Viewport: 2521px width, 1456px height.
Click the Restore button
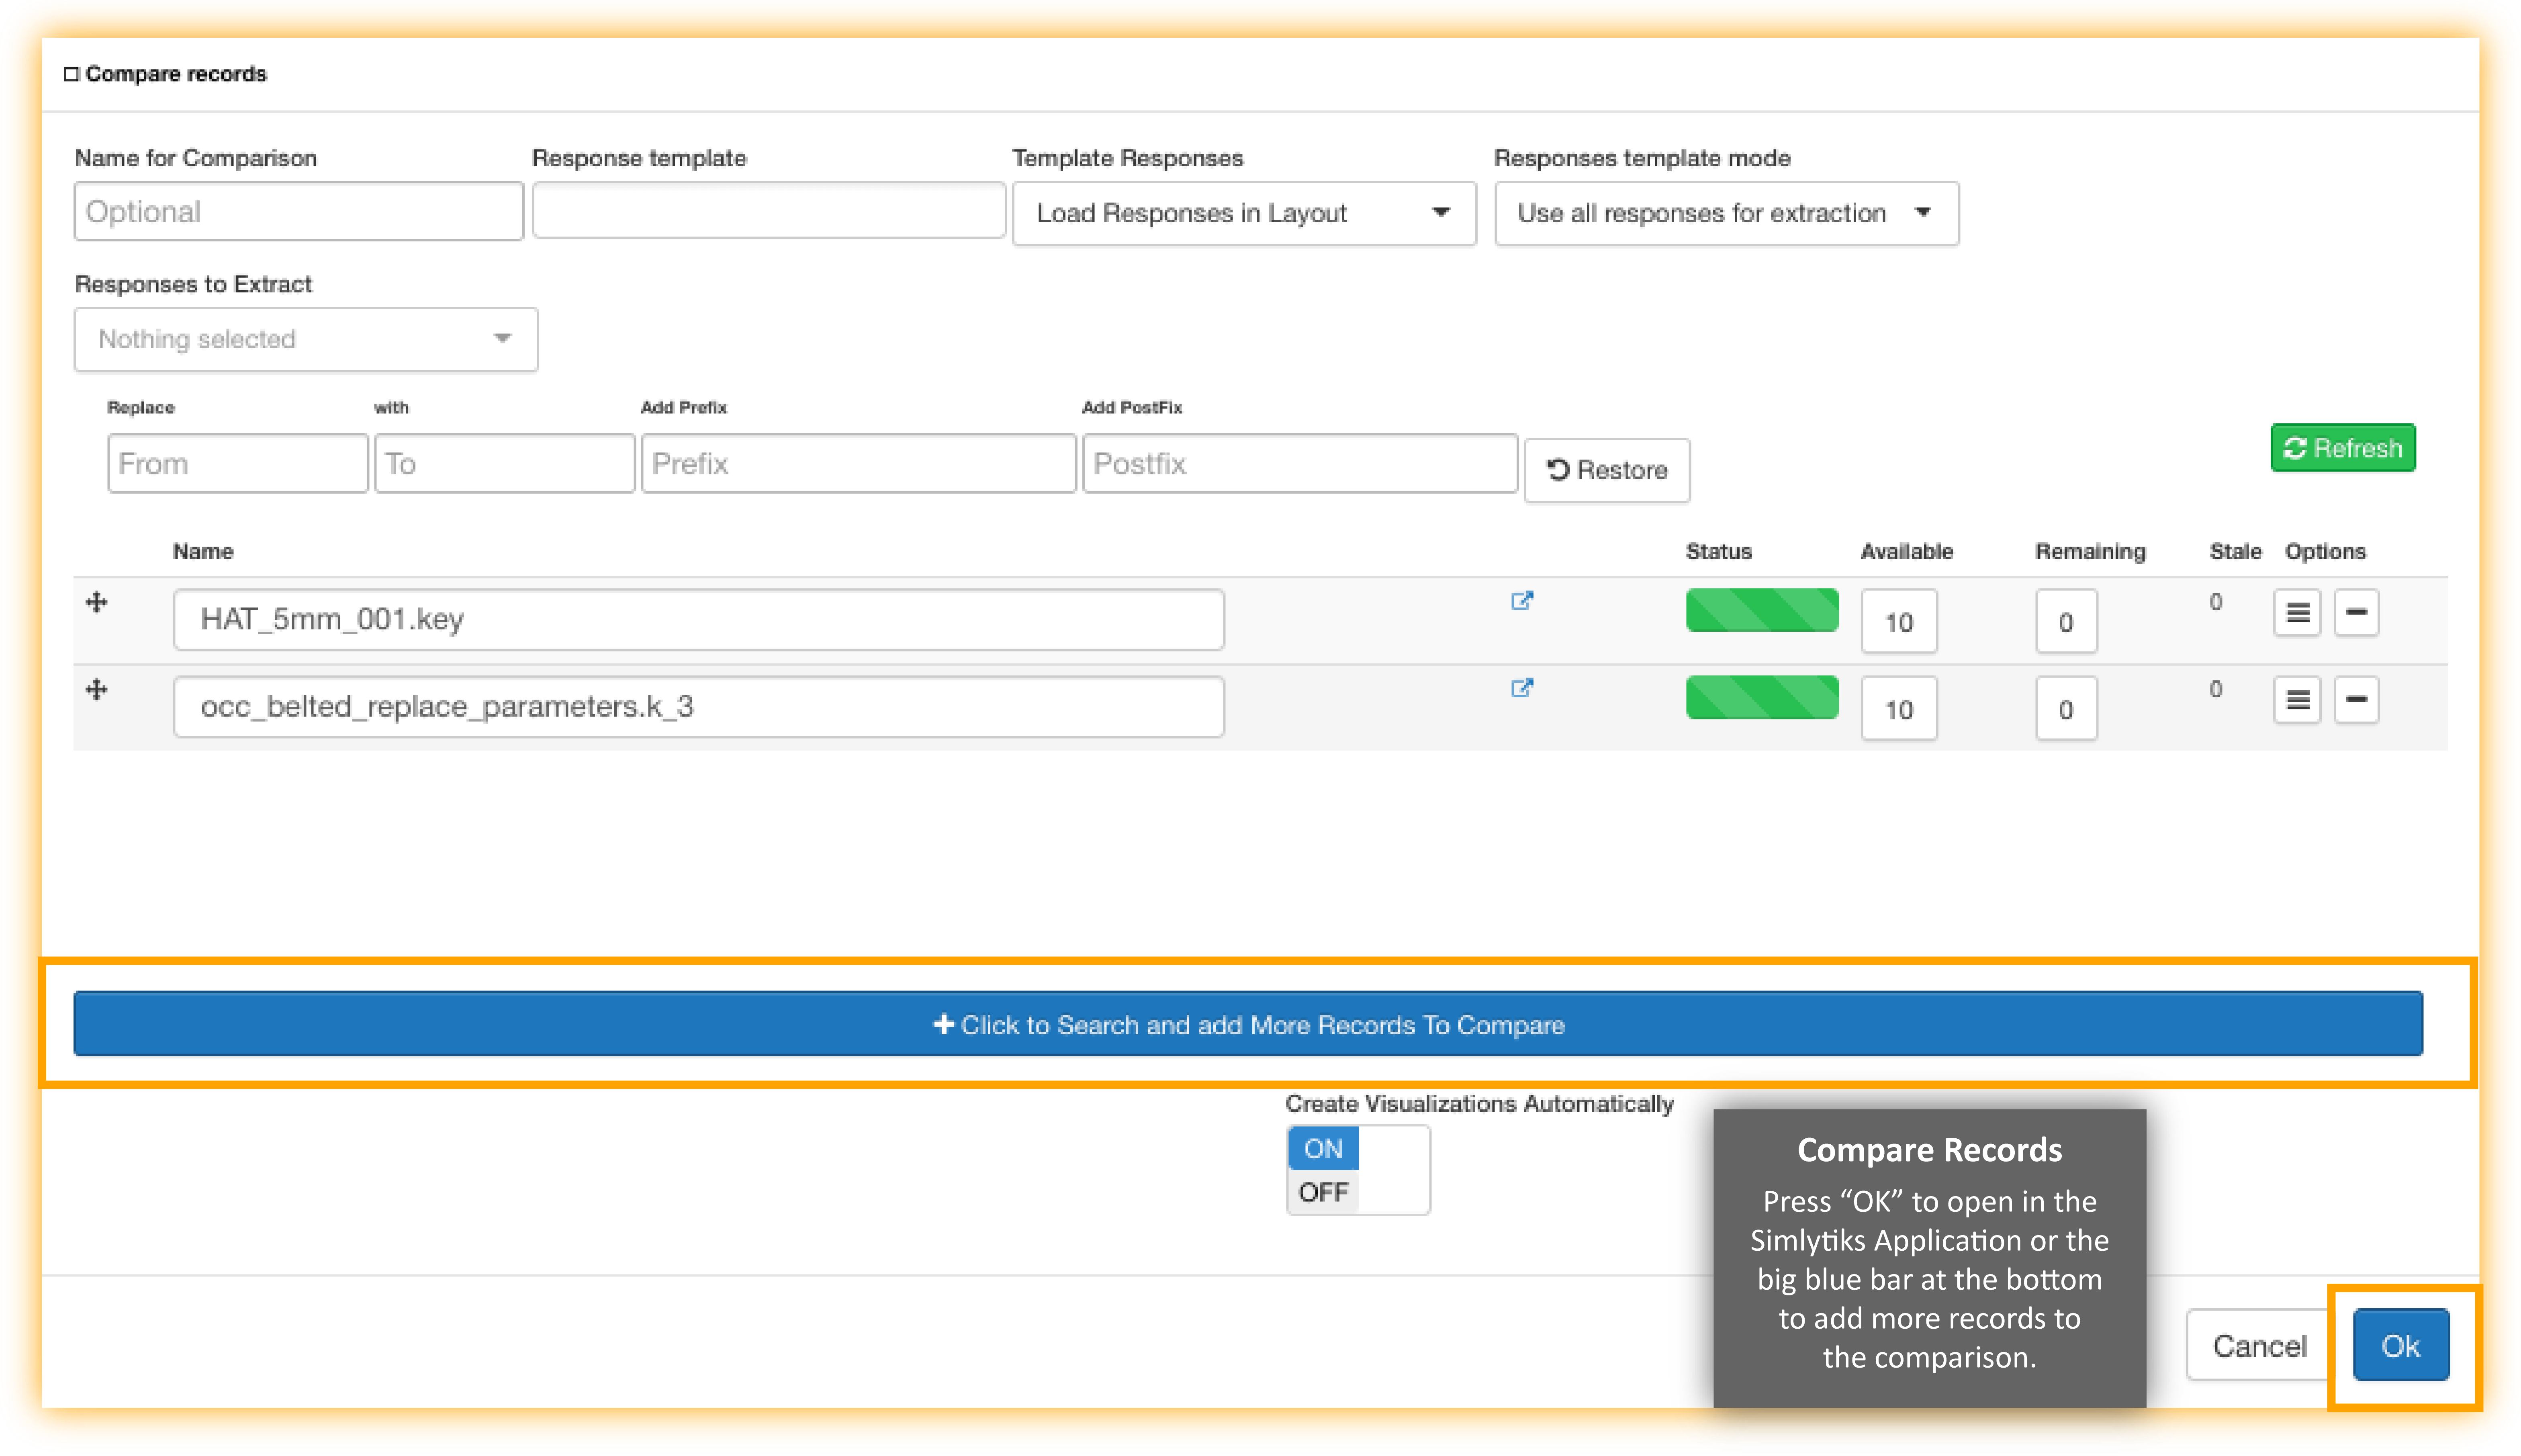click(x=1607, y=470)
